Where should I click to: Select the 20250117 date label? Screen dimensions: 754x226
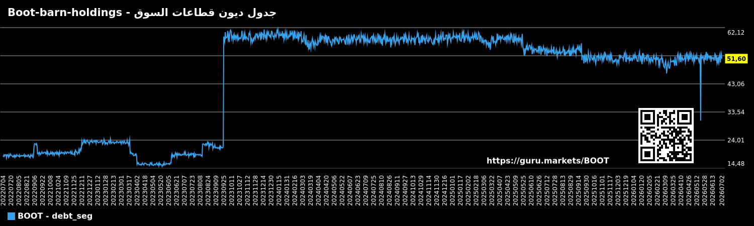[x=461, y=190]
